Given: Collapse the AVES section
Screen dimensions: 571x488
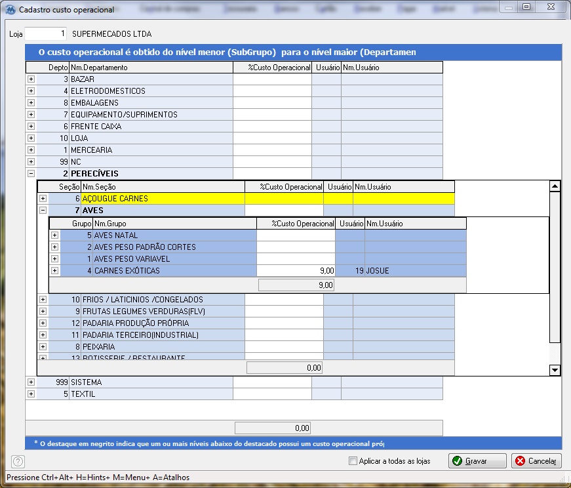Looking at the screenshot, I should click(43, 211).
